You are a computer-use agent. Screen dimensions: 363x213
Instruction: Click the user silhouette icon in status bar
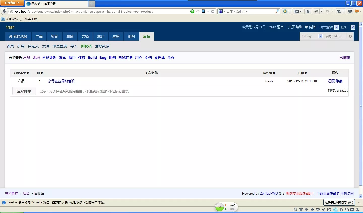click(357, 209)
